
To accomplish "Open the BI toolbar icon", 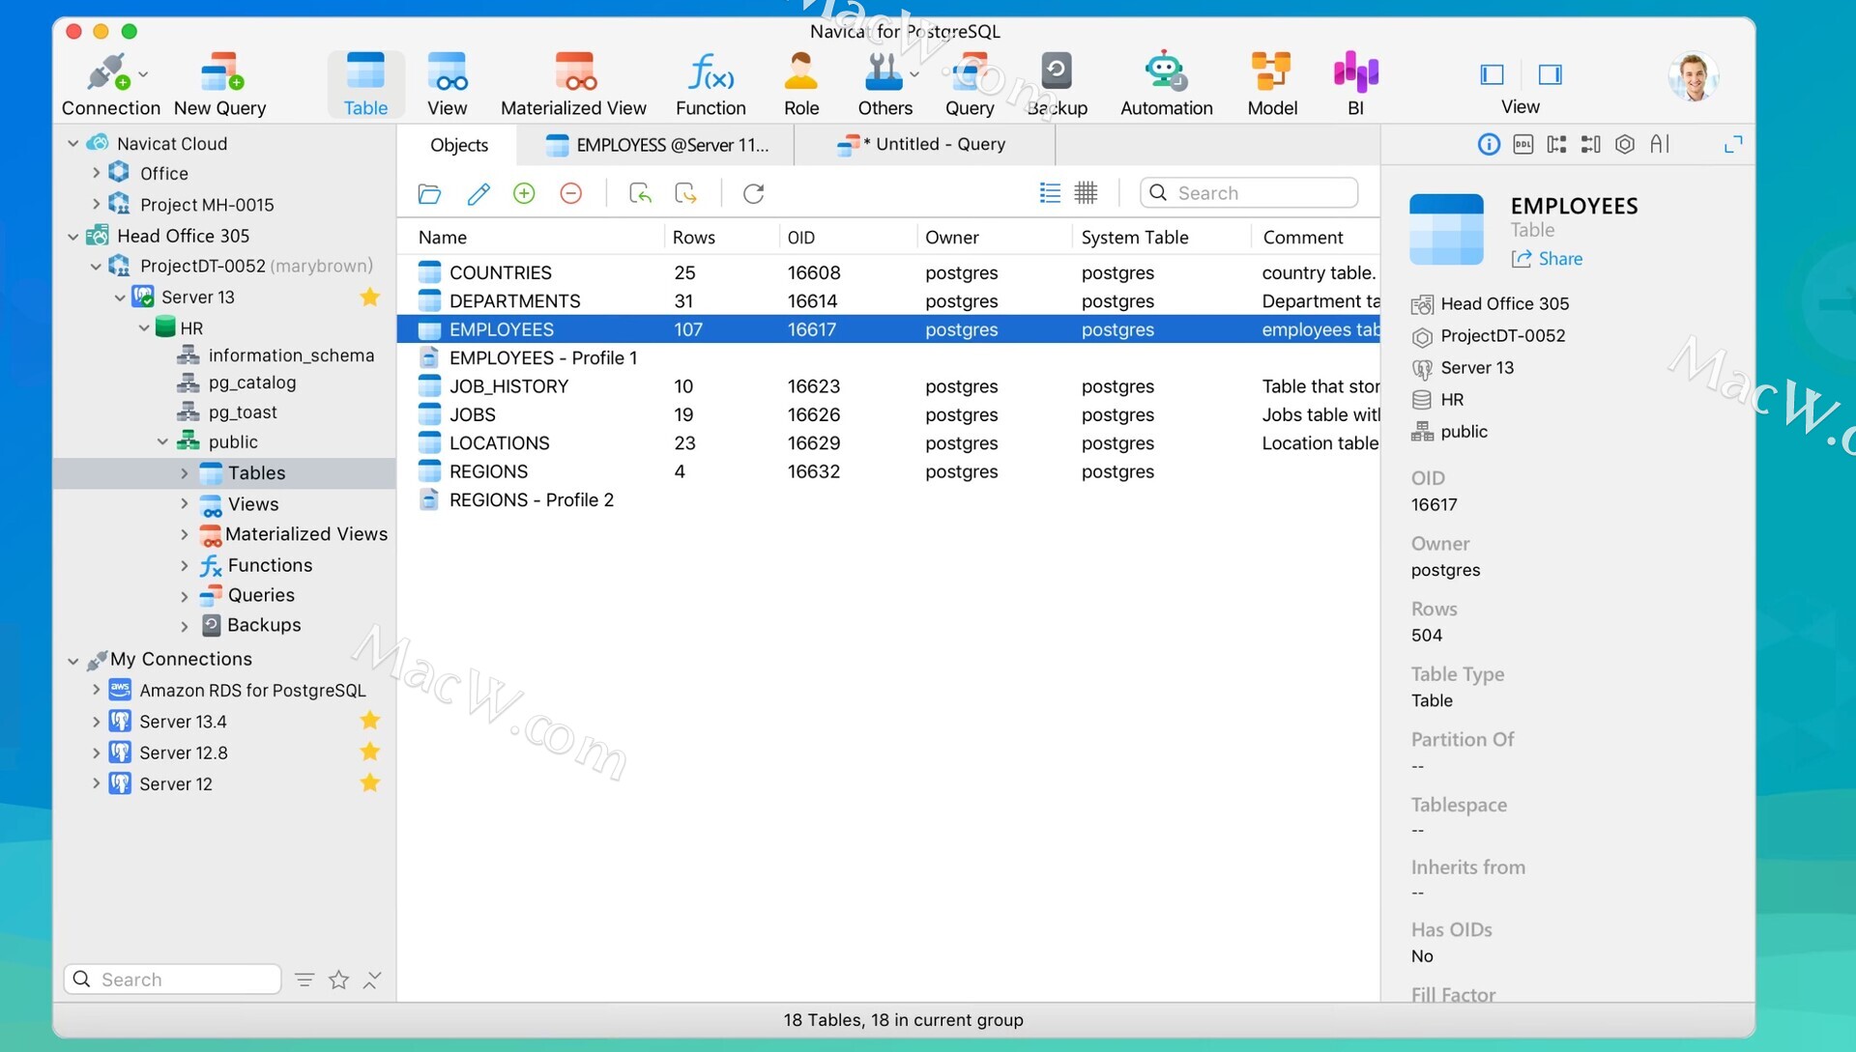I will point(1355,85).
